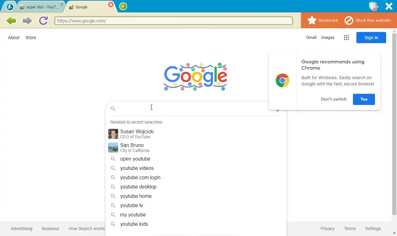Click into the Google search box
This screenshot has height=236, width=397.
(x=192, y=108)
